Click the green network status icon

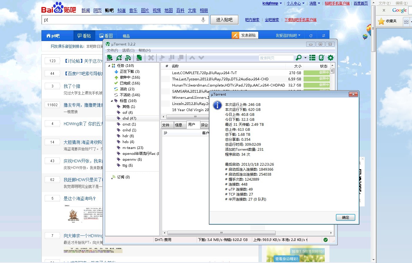(326, 240)
